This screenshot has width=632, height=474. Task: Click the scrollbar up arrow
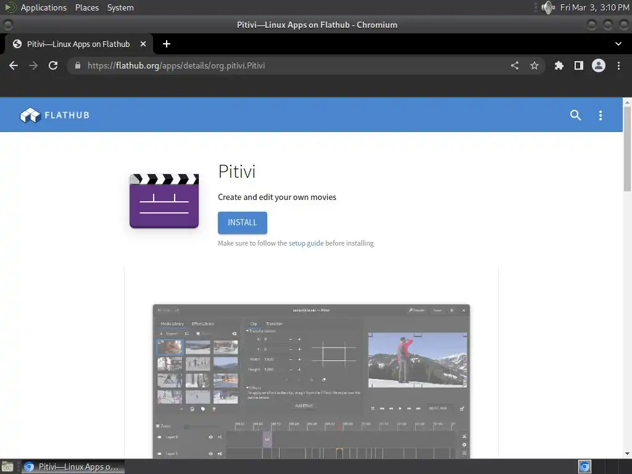627,102
